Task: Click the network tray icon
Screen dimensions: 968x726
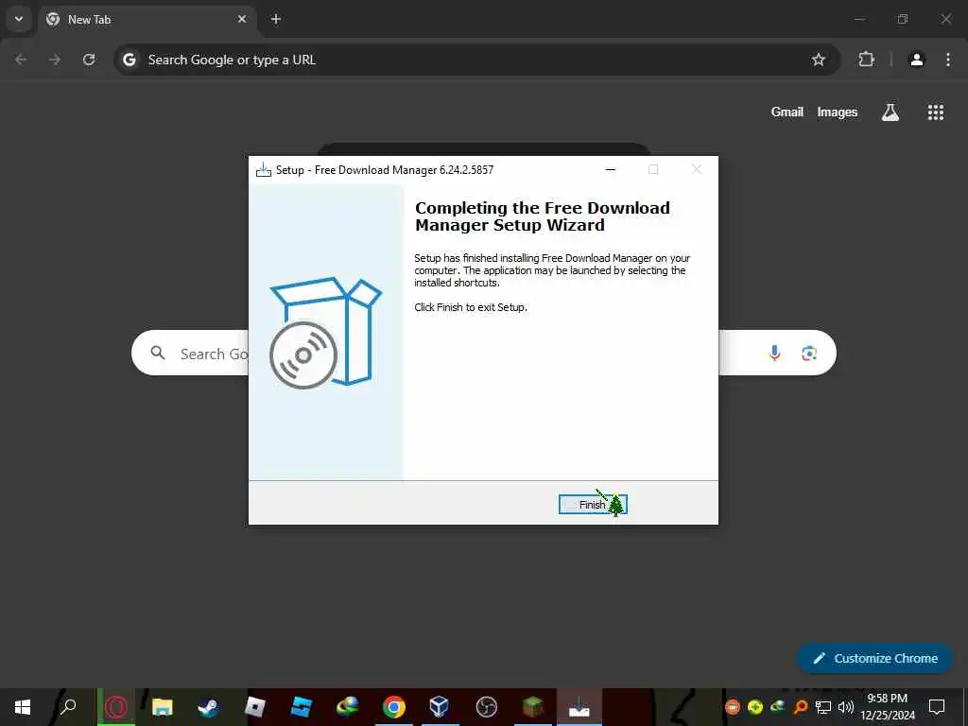Action: point(823,707)
